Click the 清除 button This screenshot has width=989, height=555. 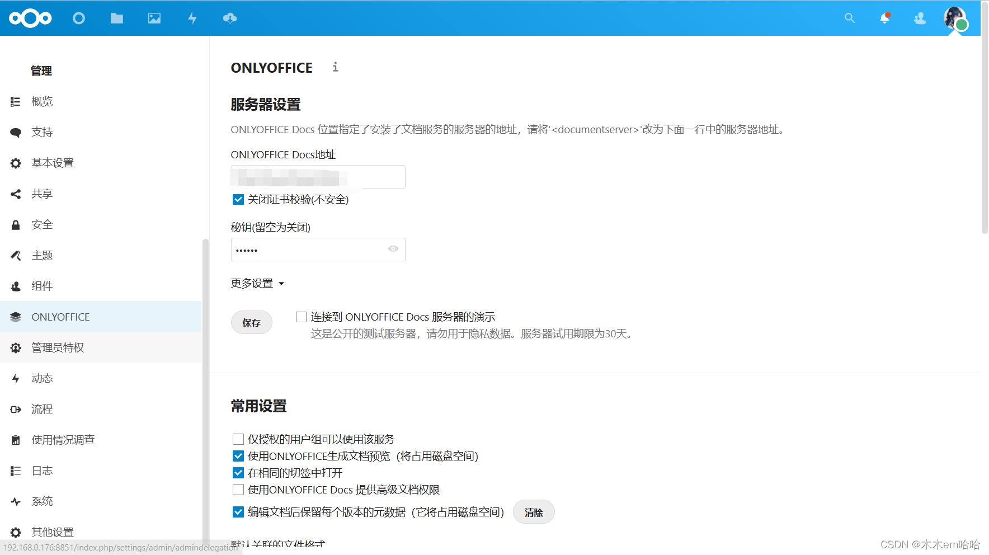534,512
